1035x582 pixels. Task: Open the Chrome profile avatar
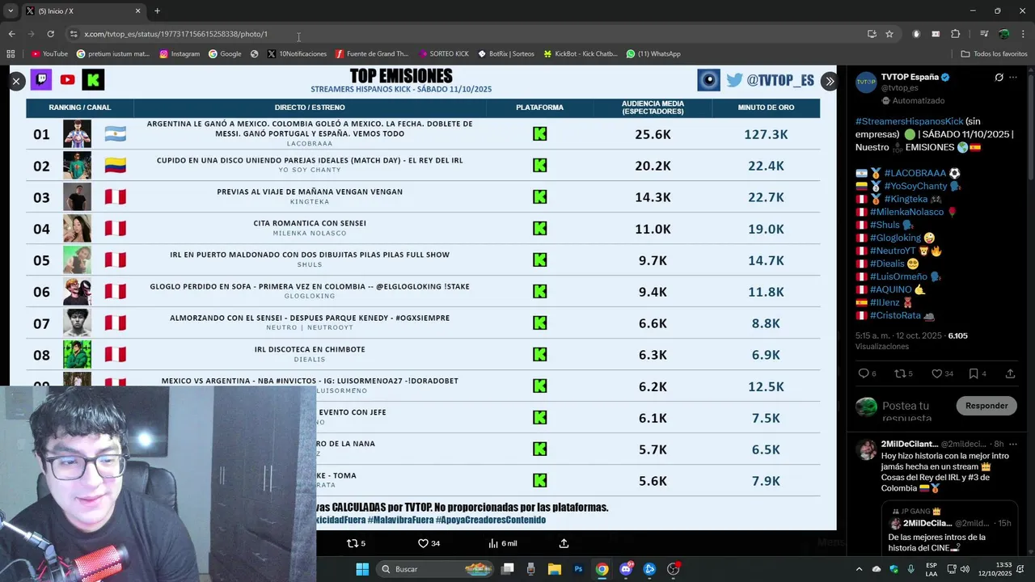[1003, 34]
